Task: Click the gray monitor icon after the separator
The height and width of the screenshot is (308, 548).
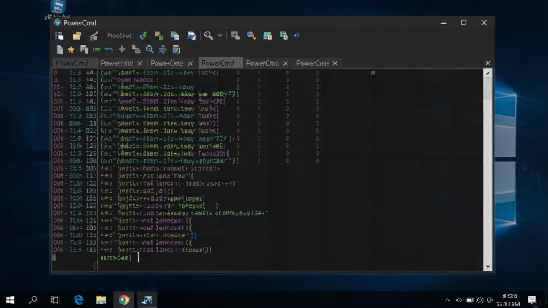Action: coord(235,35)
